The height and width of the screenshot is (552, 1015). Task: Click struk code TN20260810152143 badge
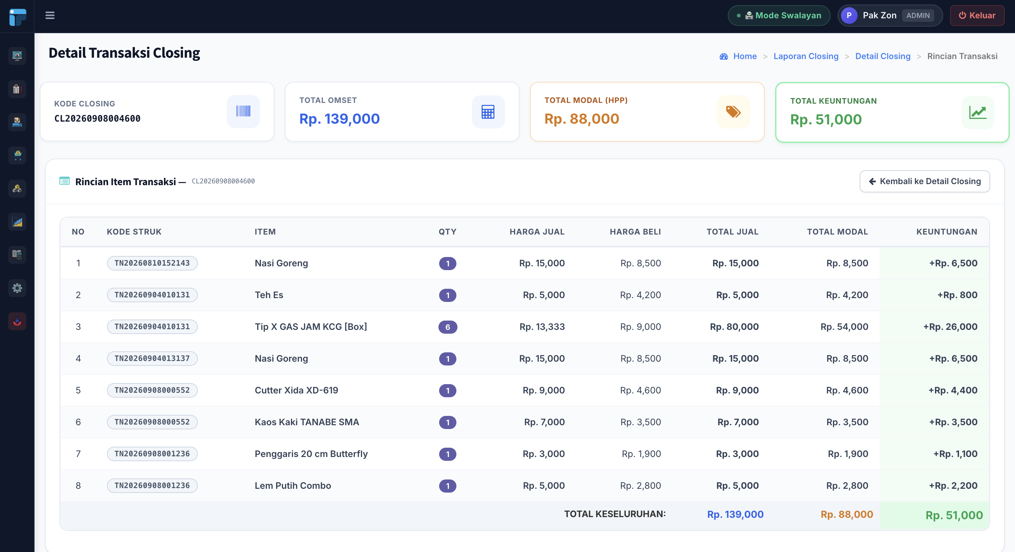click(x=152, y=263)
